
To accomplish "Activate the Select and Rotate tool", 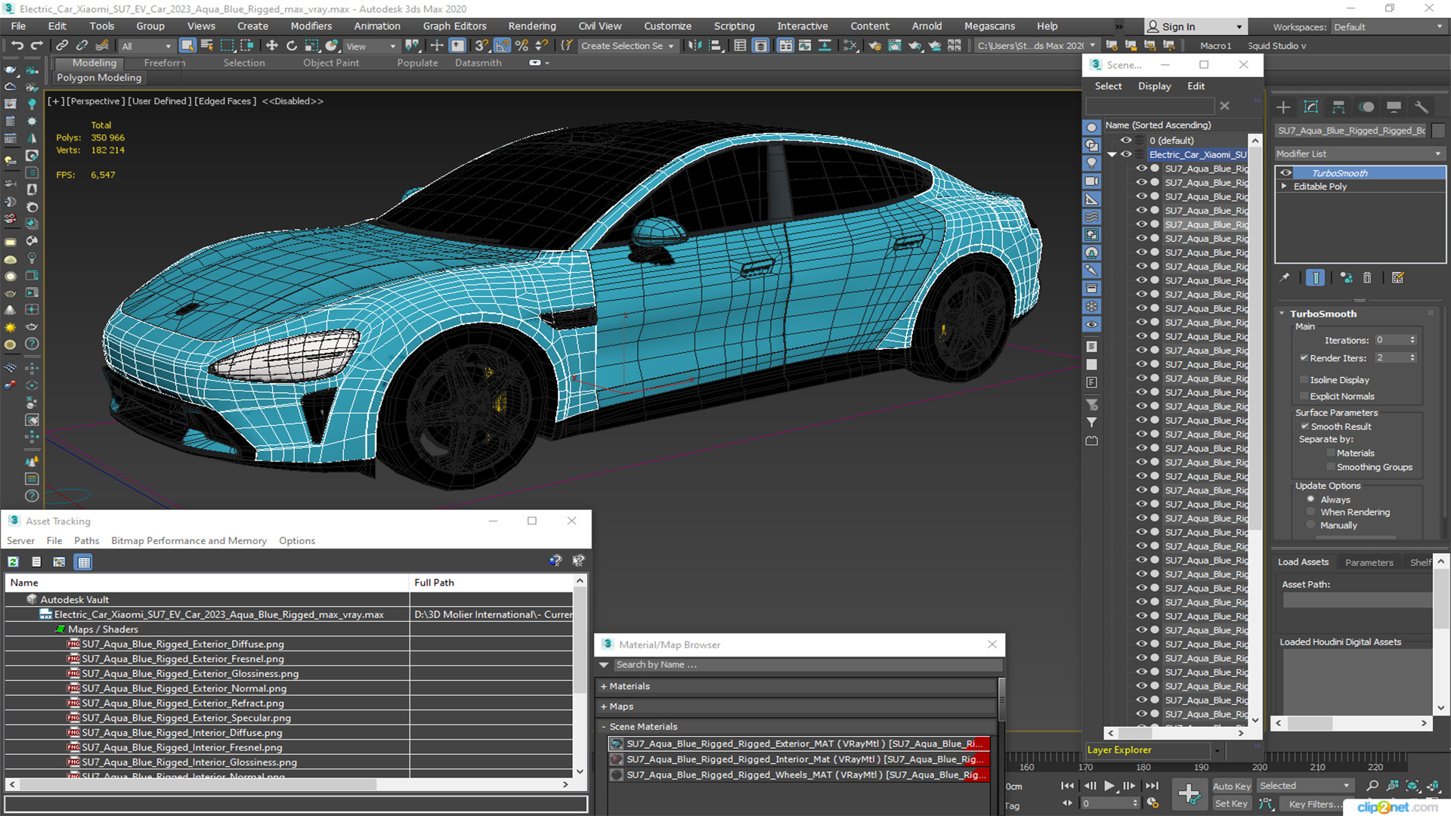I will click(x=292, y=45).
